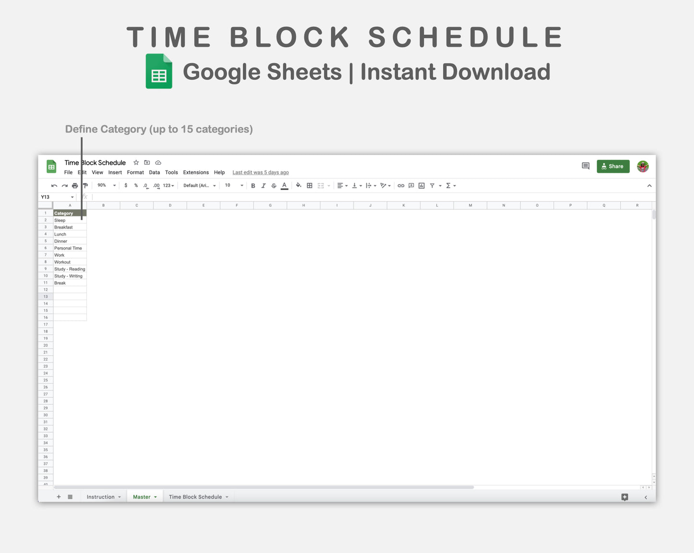Screen dimensions: 694x553
Task: Click the merge cells icon
Action: (321, 186)
